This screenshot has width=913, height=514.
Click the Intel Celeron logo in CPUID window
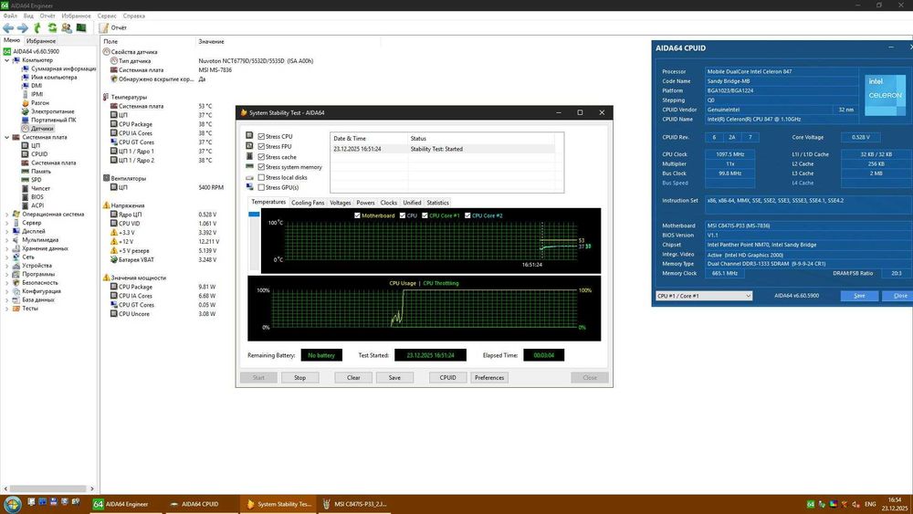tap(885, 94)
